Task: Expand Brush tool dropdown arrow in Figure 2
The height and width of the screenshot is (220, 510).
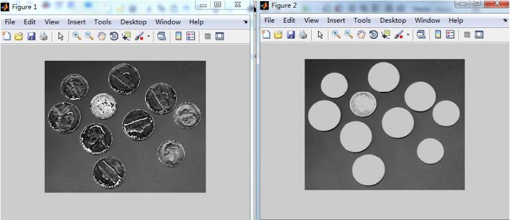Action: (x=408, y=35)
